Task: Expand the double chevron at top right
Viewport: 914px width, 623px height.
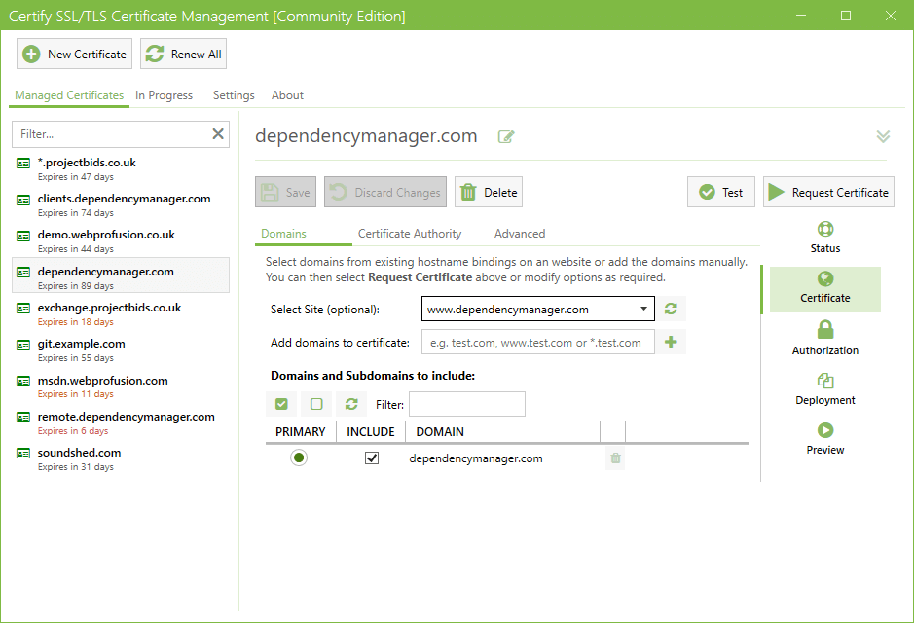Action: tap(883, 136)
